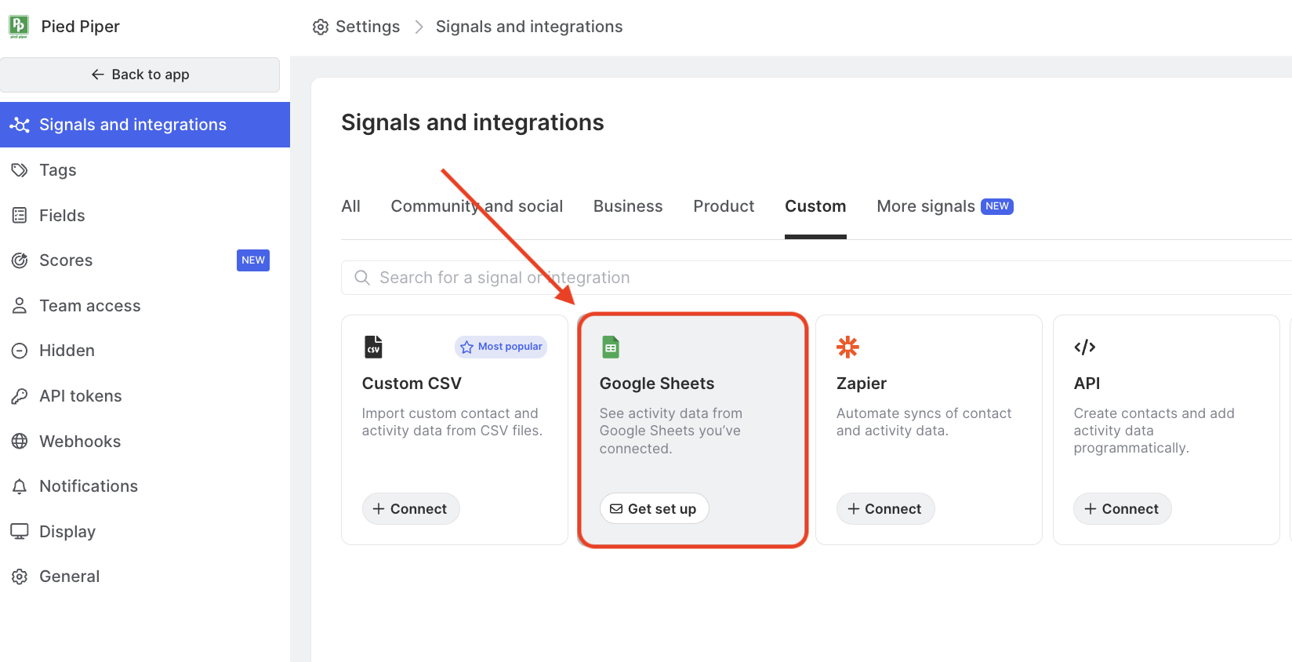Viewport: 1292px width, 662px height.
Task: Click Connect on Custom CSV card
Action: [410, 509]
